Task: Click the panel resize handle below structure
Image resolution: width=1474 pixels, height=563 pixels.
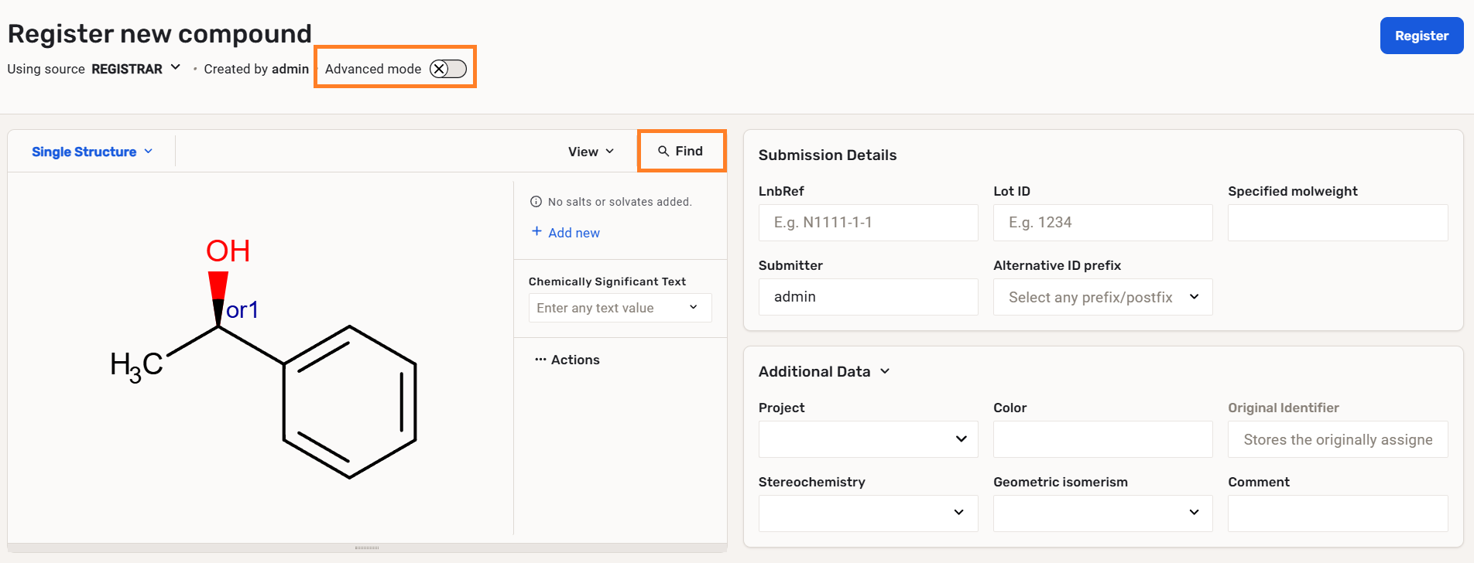Action: [367, 548]
